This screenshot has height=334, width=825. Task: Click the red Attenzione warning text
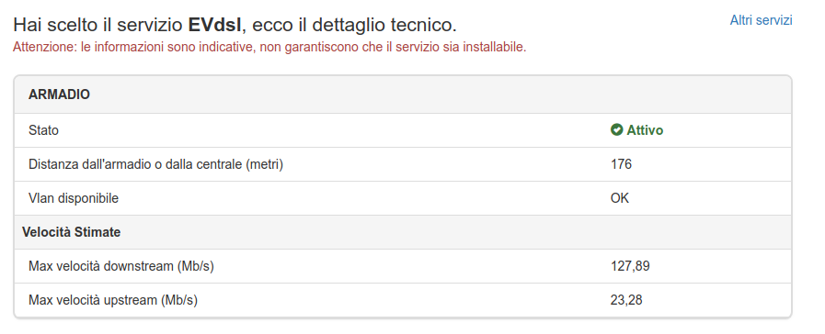(269, 48)
